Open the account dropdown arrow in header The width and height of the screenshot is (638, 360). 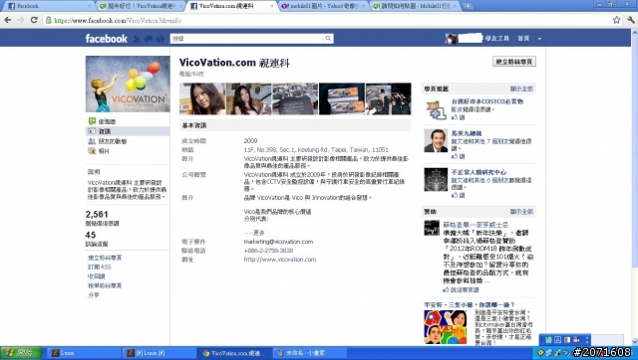point(539,39)
